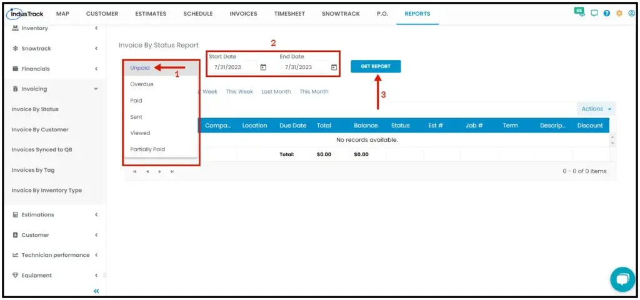Viewport: 640px width, 300px height.
Task: Open the Actions dropdown
Action: pyautogui.click(x=596, y=109)
